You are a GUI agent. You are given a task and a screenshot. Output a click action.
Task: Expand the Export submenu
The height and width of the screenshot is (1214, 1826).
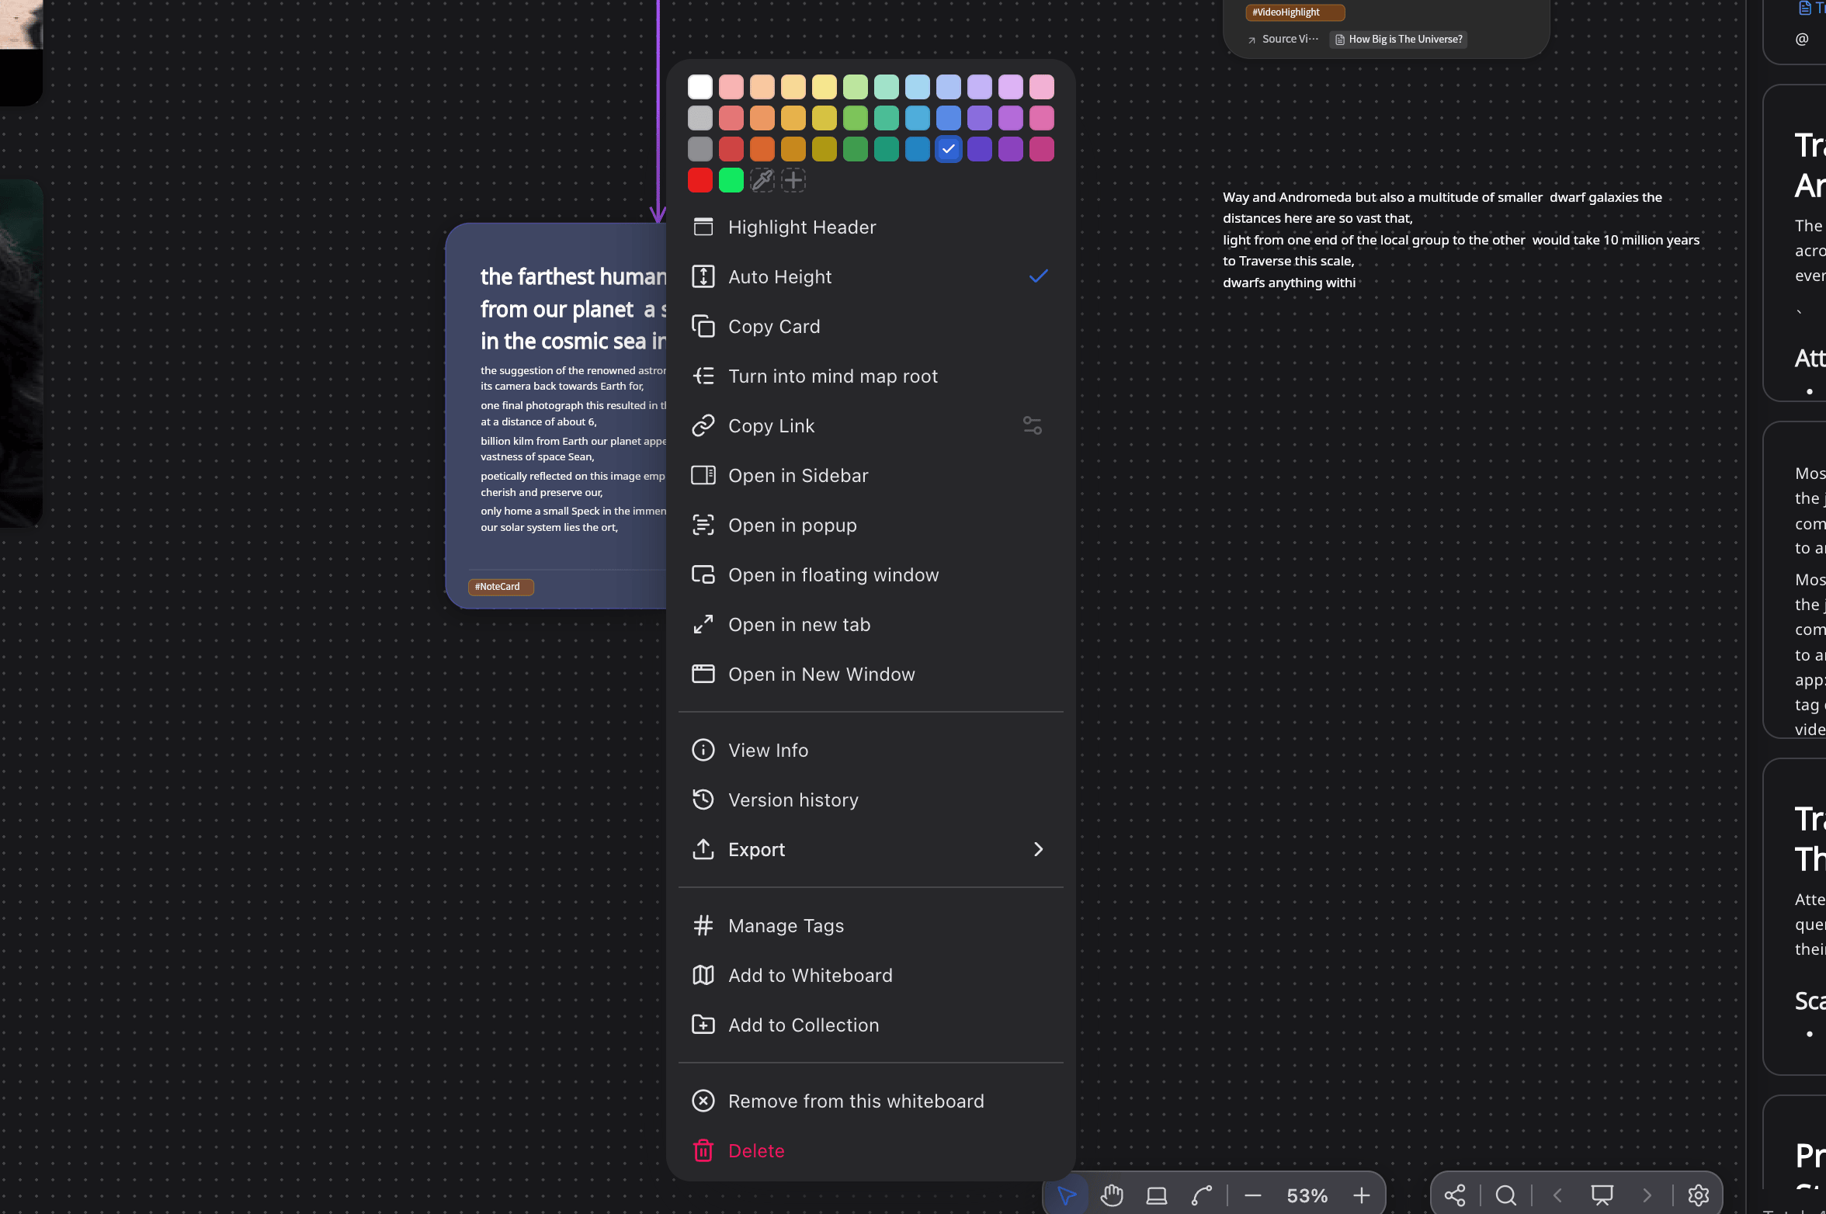click(x=871, y=849)
